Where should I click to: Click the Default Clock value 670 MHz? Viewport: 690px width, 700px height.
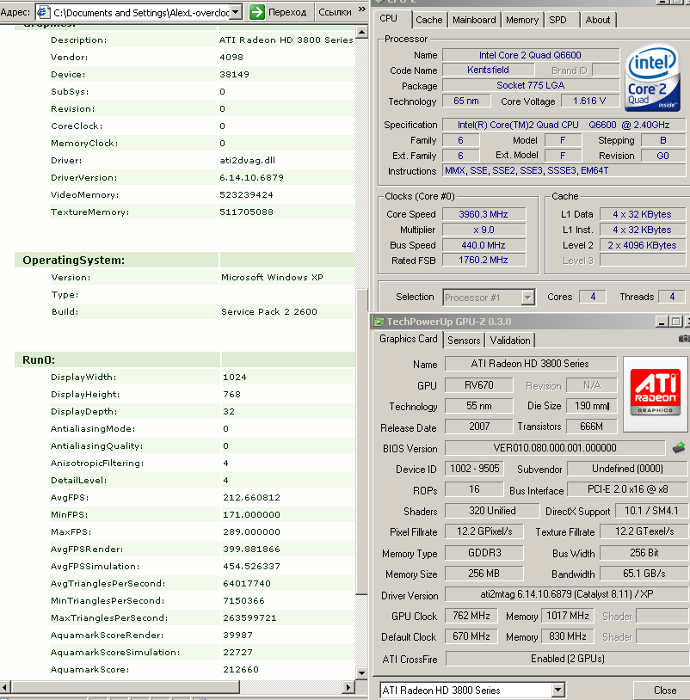pyautogui.click(x=471, y=636)
